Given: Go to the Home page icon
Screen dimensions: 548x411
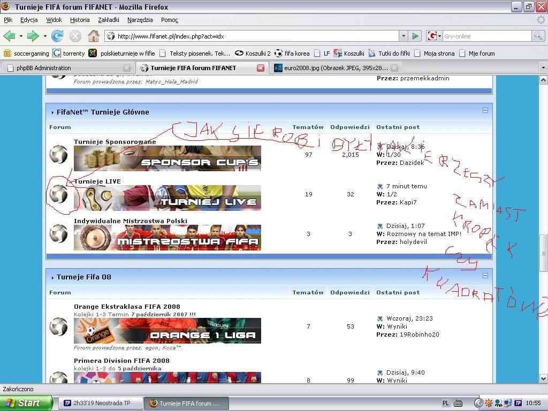Looking at the screenshot, I should (x=93, y=36).
